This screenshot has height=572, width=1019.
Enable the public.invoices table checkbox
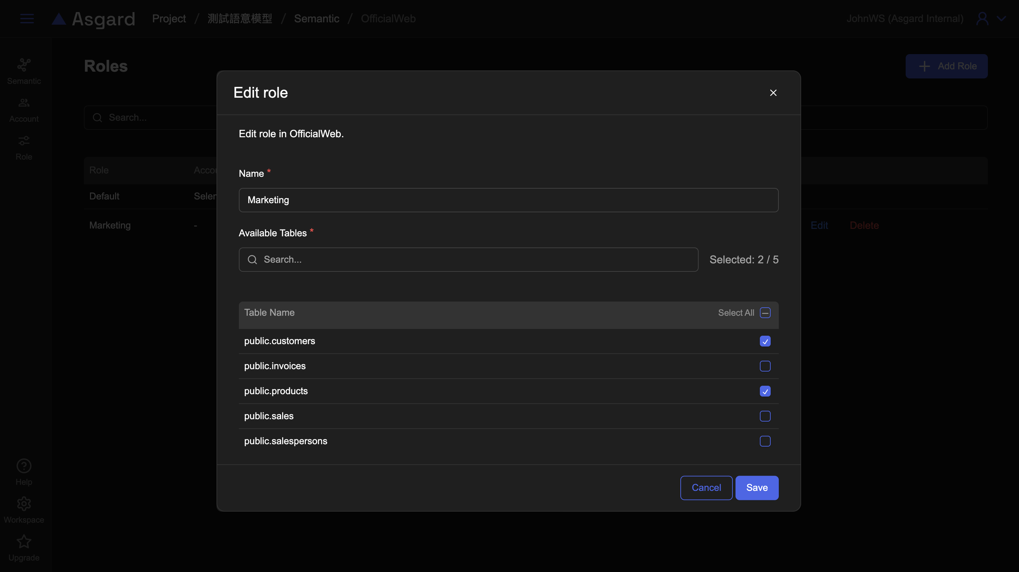coord(765,366)
